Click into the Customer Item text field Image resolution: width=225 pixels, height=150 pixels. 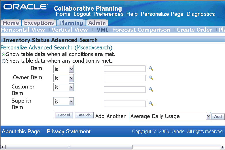coord(124,90)
